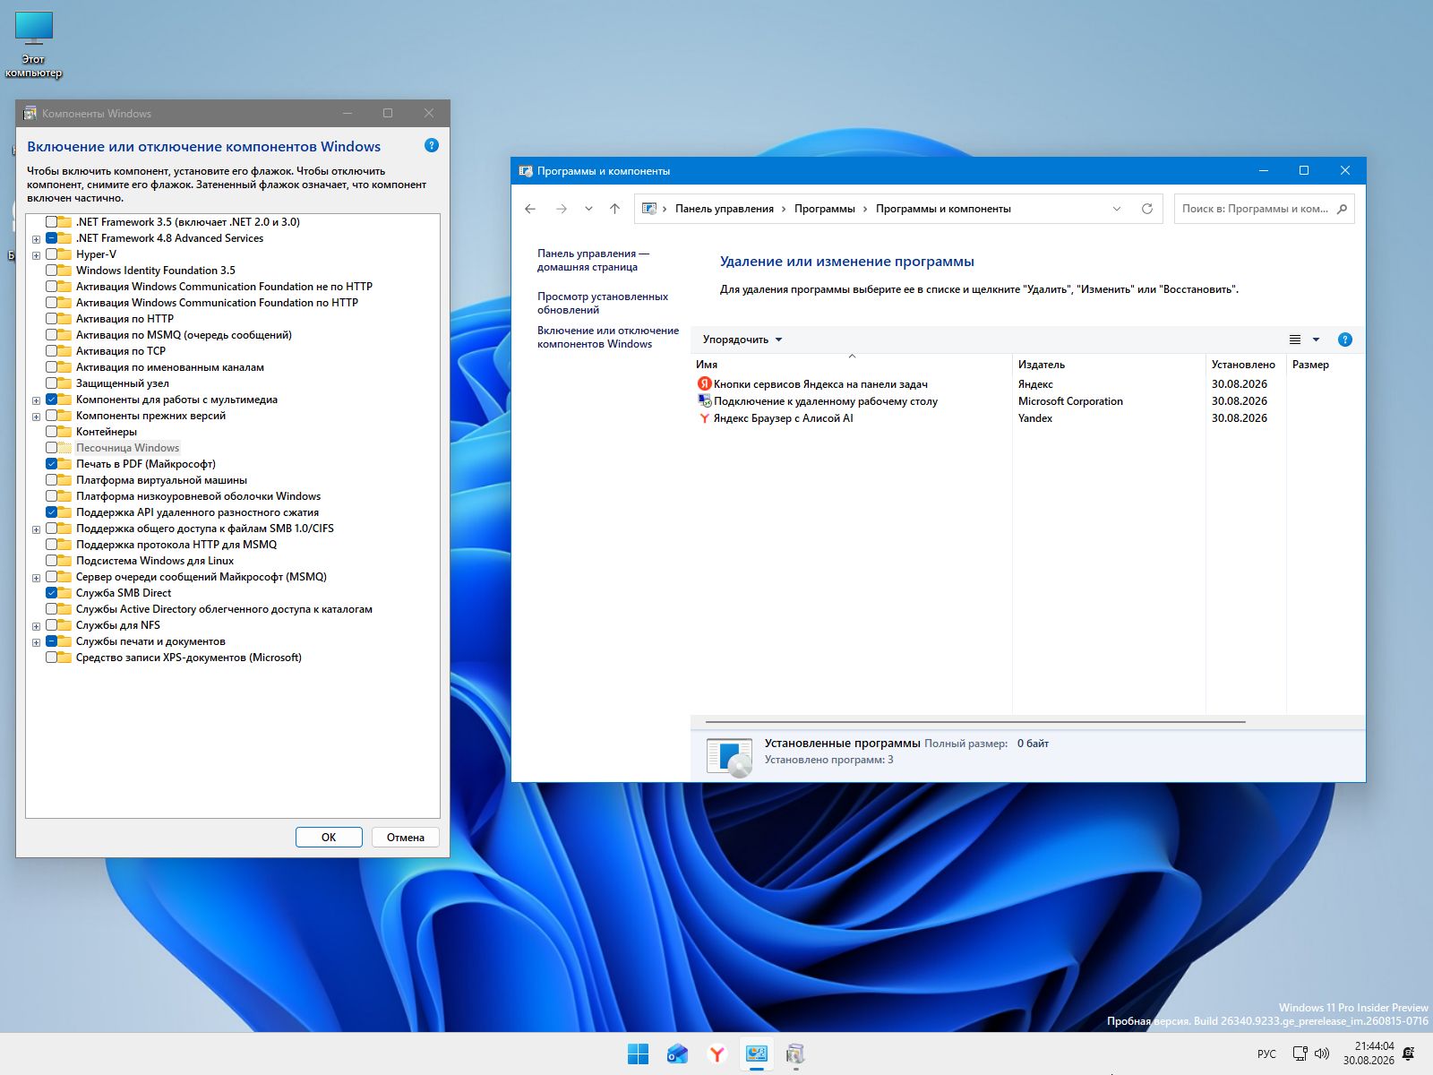Open Панель управления — домашняя страница link
1433x1075 pixels.
(593, 260)
